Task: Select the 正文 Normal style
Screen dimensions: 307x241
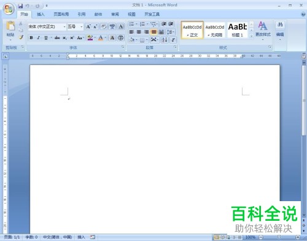Action: click(192, 30)
